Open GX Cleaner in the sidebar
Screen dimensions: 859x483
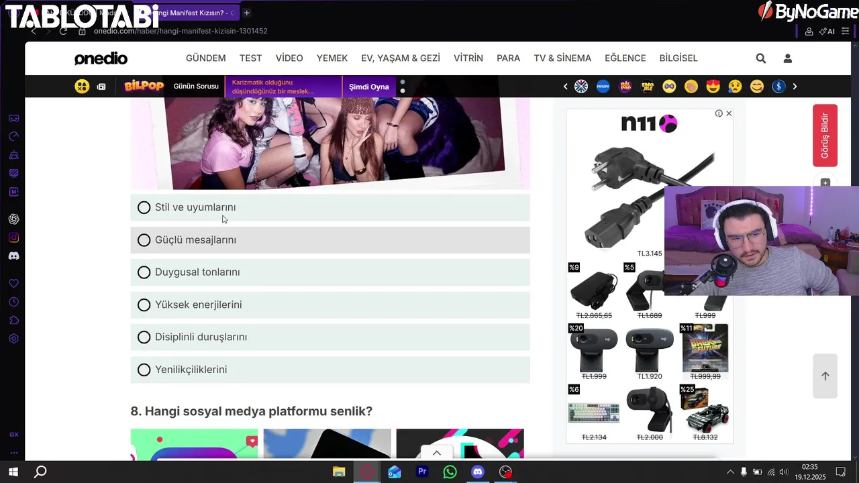point(13,155)
